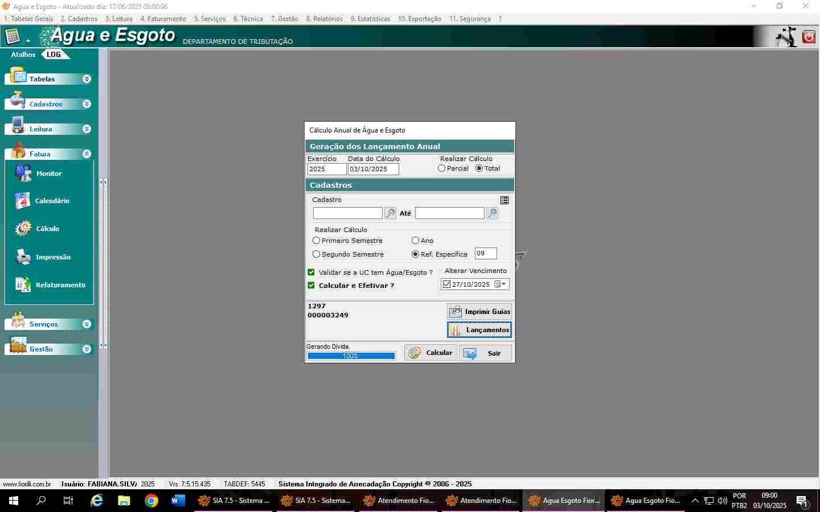The height and width of the screenshot is (512, 820).
Task: Uncheck Validar se a UC tem Água/Esgoto
Action: pyautogui.click(x=311, y=272)
